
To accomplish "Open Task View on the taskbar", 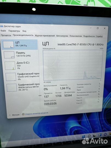I will 94,136.
